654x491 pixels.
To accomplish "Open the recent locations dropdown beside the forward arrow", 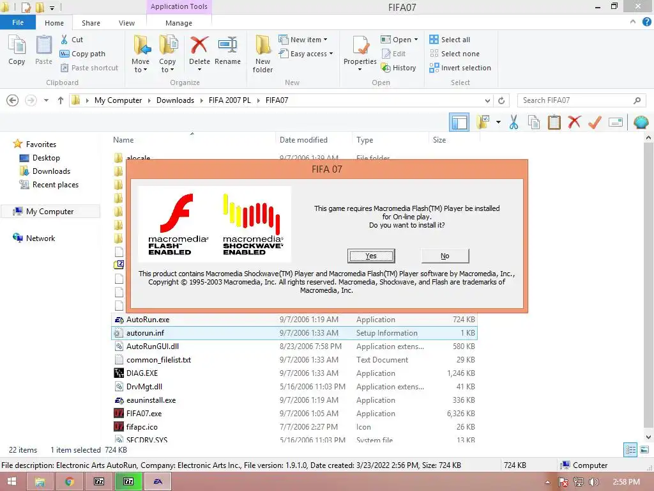I will pyautogui.click(x=46, y=100).
